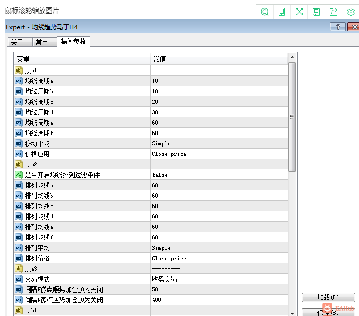
Task: Close the Expert dialog with red X
Action: click(x=353, y=27)
